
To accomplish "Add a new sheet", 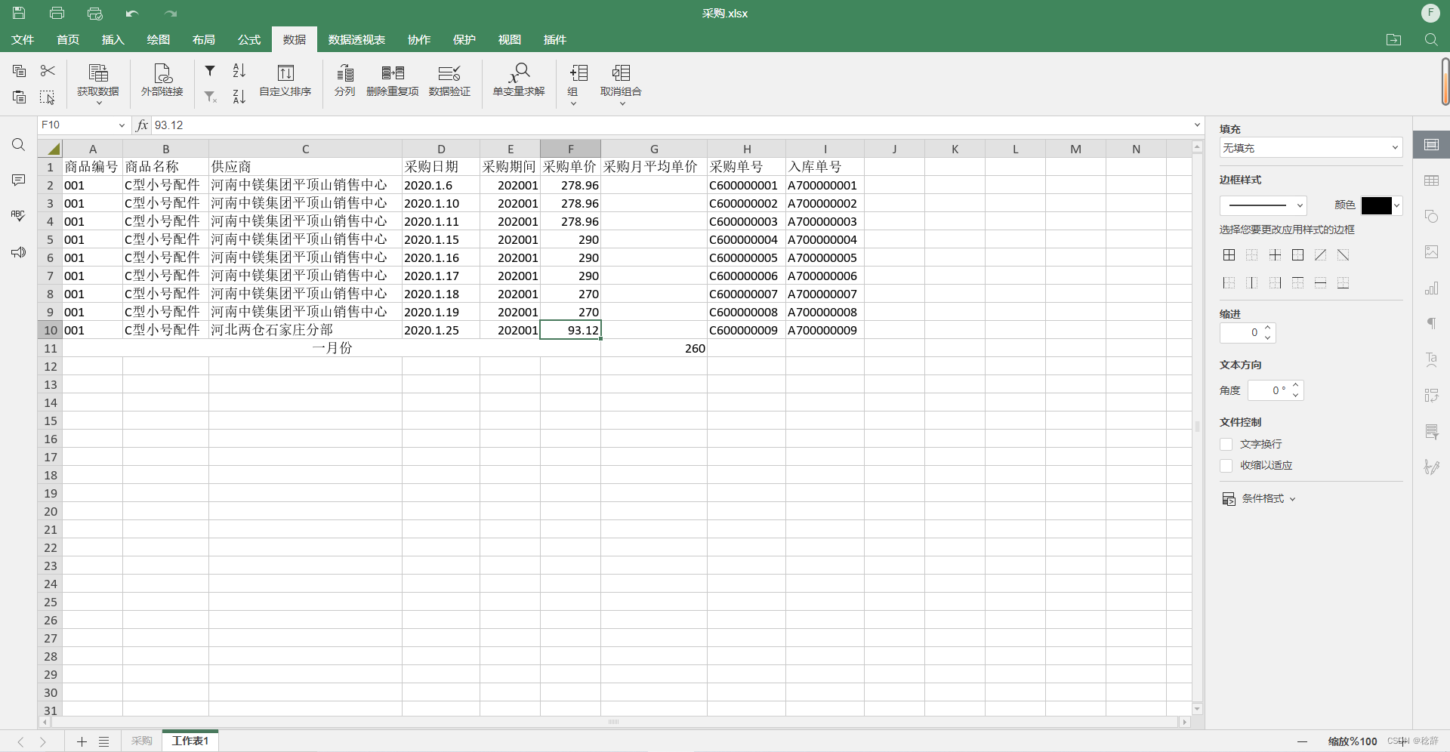I will (x=82, y=741).
